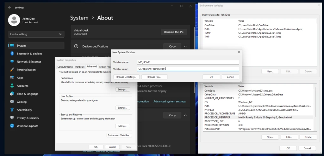
Task: Collapse the Device specifications chevron
Action: tap(185, 46)
